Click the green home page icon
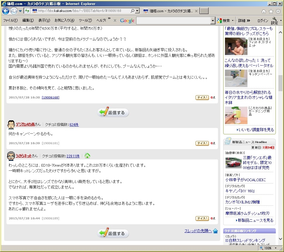 click(x=87, y=156)
